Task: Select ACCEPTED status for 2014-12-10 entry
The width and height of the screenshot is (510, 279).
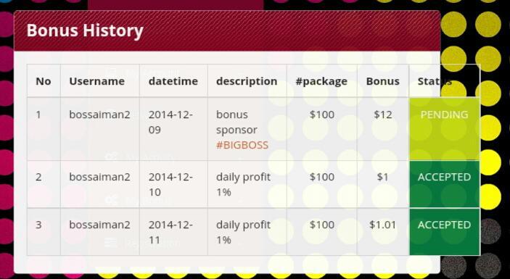Action: coord(444,184)
